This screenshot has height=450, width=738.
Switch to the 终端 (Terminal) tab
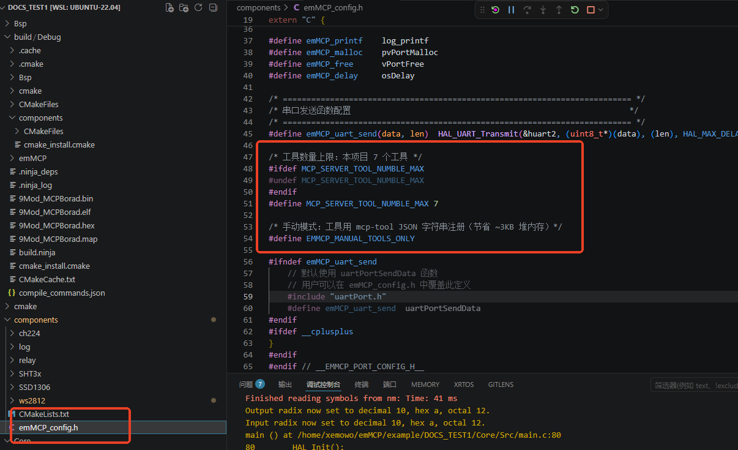(x=362, y=384)
